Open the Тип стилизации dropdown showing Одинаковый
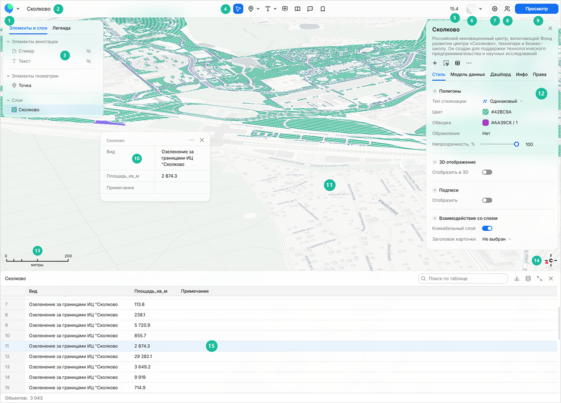This screenshot has width=561, height=403. 503,101
